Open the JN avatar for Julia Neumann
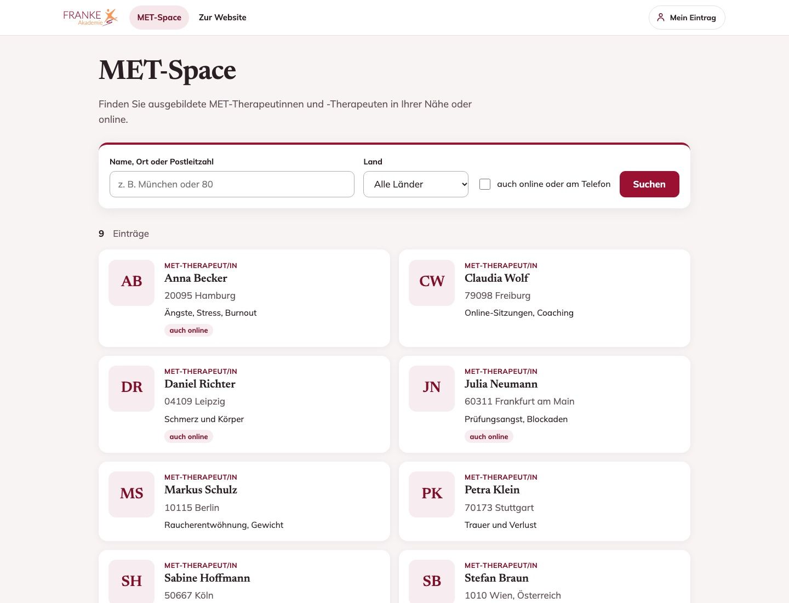Viewport: 789px width, 603px height. 432,389
